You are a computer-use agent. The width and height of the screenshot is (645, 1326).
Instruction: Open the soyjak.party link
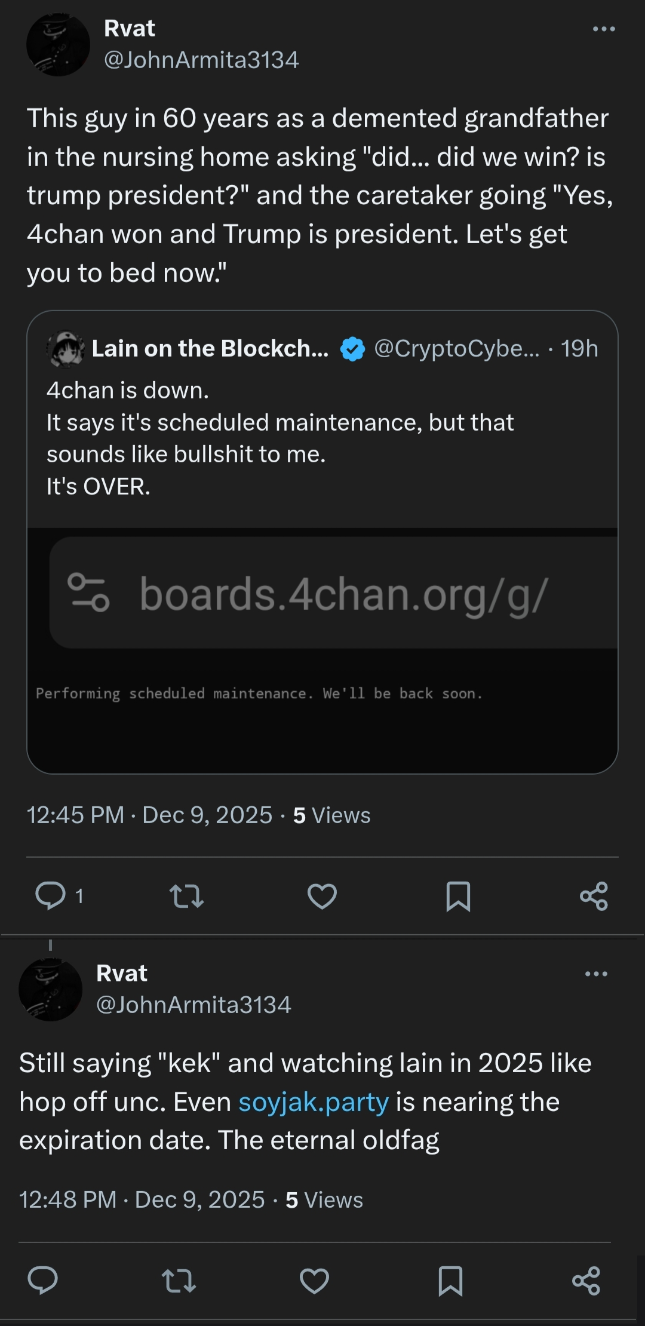(x=314, y=1102)
